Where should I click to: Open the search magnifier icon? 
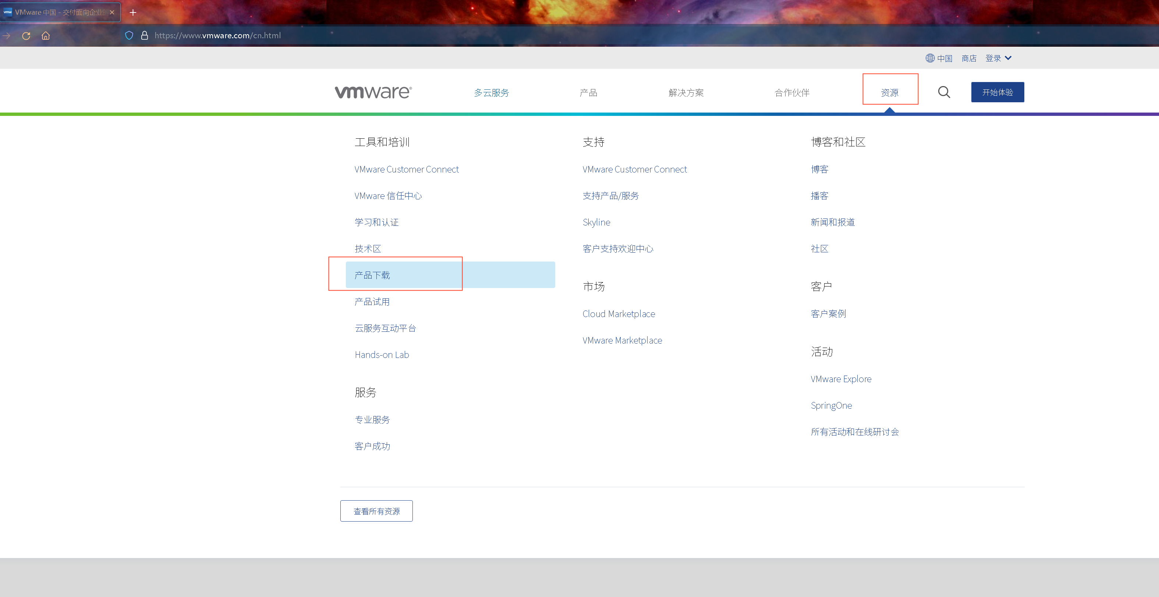944,92
